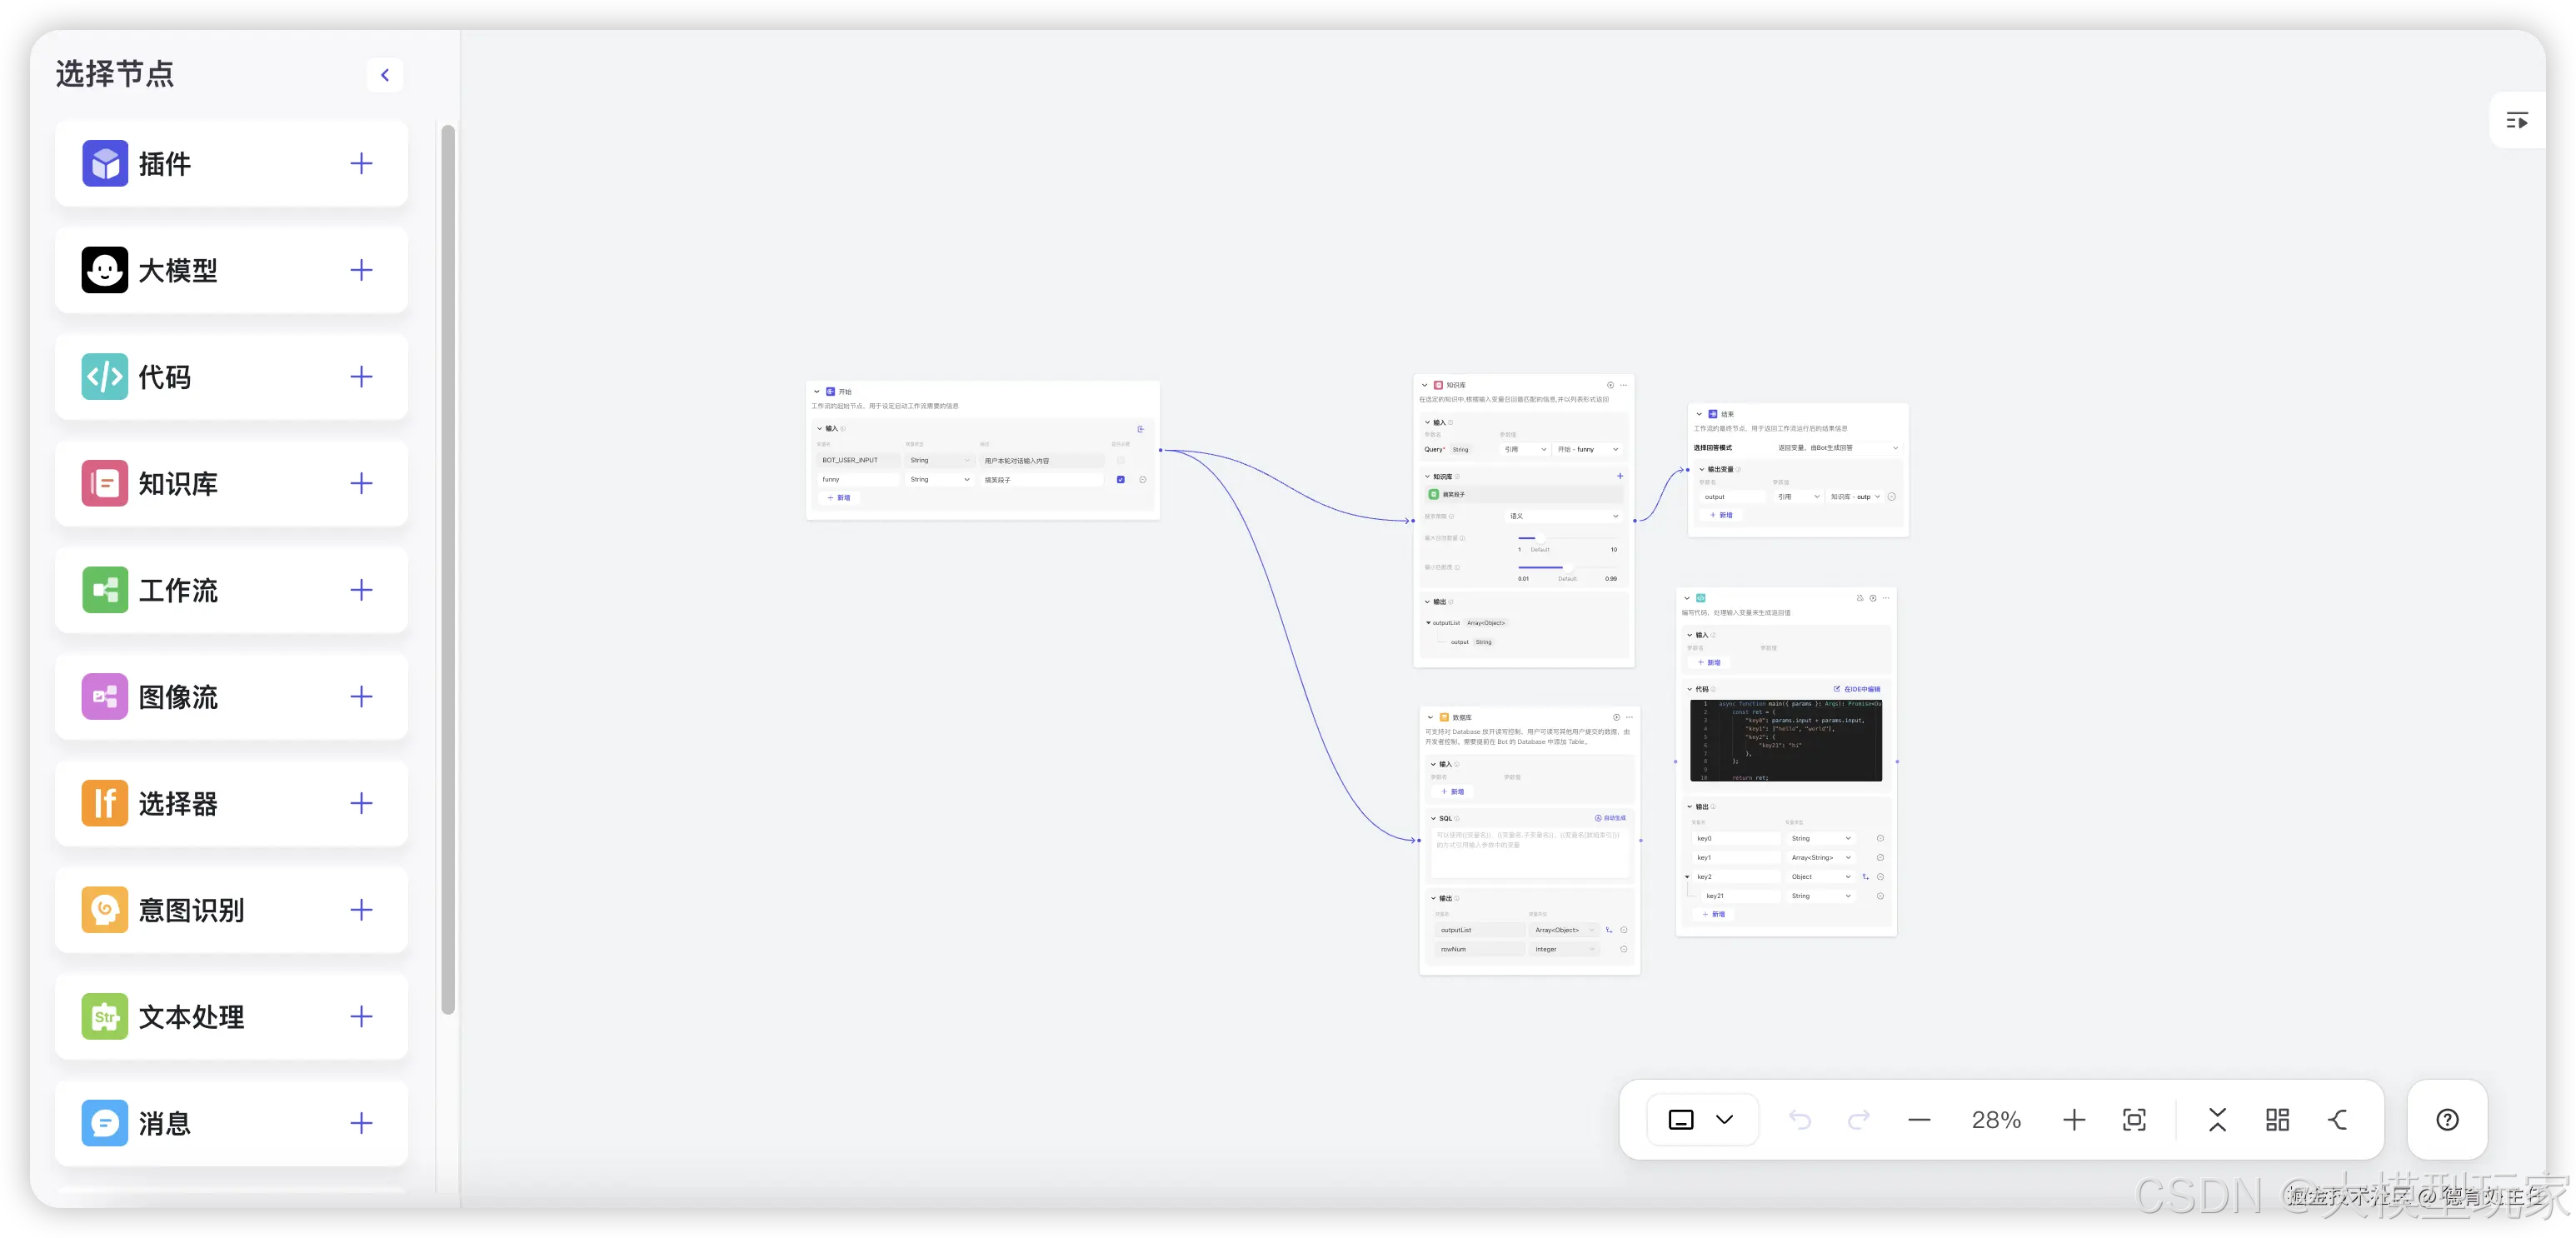Open the interaction mode dropdown arrow
Viewport: 2576px width, 1238px height.
(1724, 1120)
